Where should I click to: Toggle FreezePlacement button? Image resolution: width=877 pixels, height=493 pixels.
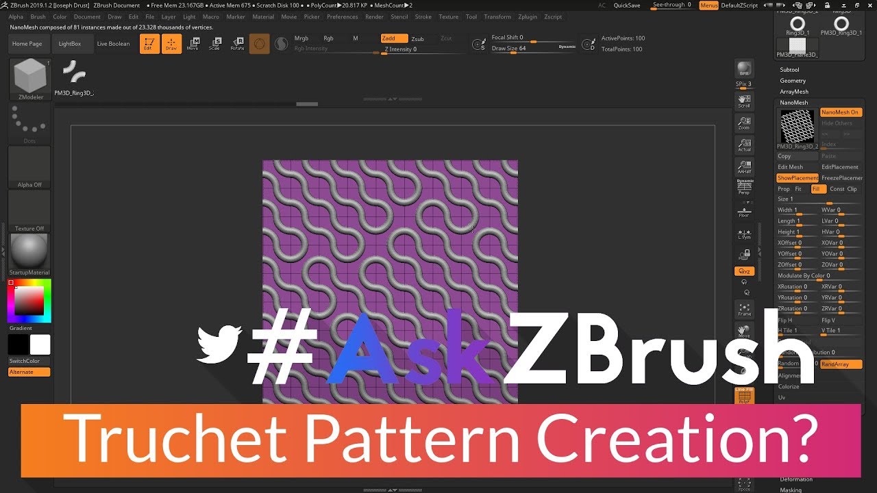(x=841, y=178)
